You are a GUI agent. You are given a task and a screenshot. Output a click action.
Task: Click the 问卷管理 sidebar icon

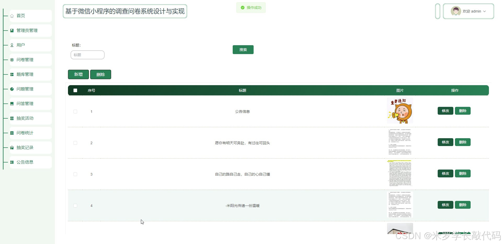point(12,60)
